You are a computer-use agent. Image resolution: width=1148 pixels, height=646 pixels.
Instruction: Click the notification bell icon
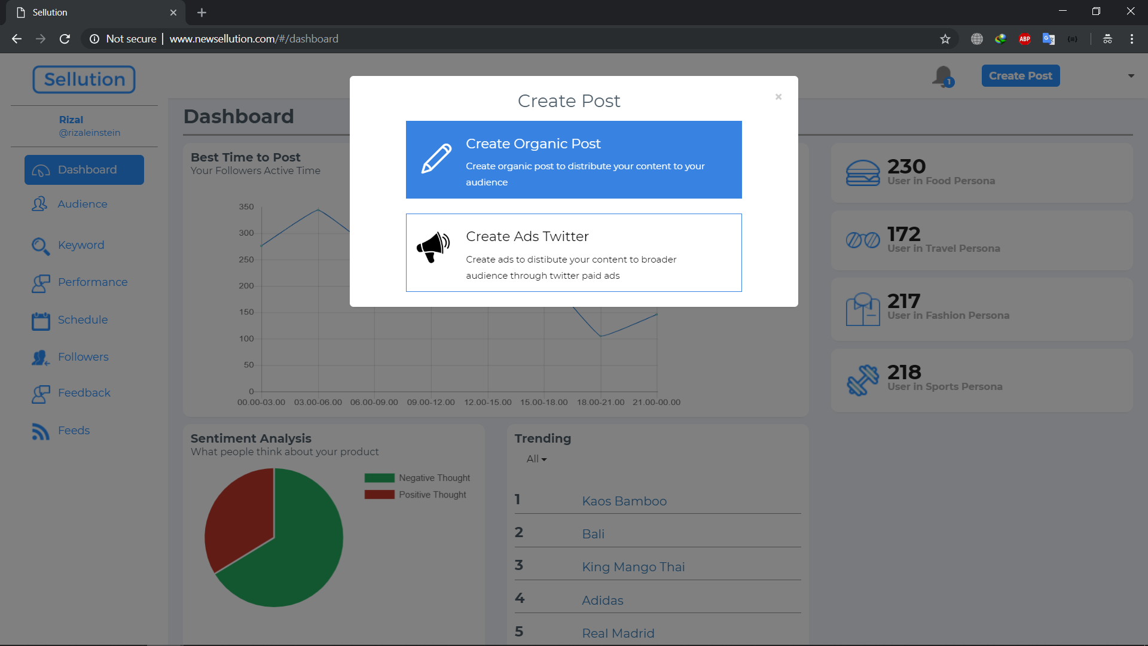(942, 76)
